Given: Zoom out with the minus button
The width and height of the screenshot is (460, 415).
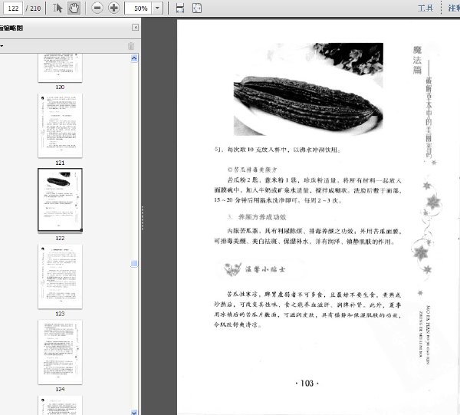Looking at the screenshot, I should [97, 8].
